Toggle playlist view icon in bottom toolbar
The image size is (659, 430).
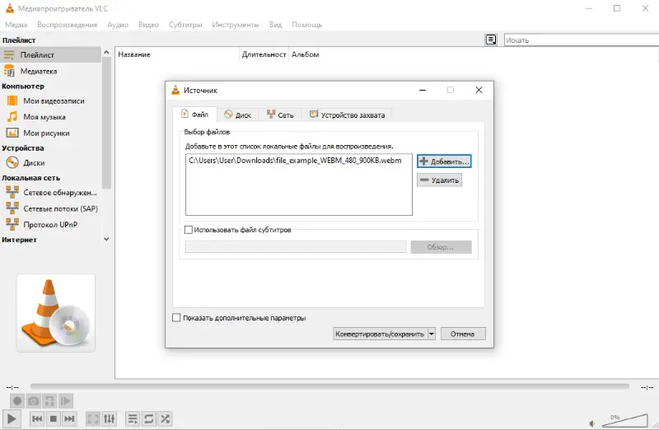click(x=133, y=418)
